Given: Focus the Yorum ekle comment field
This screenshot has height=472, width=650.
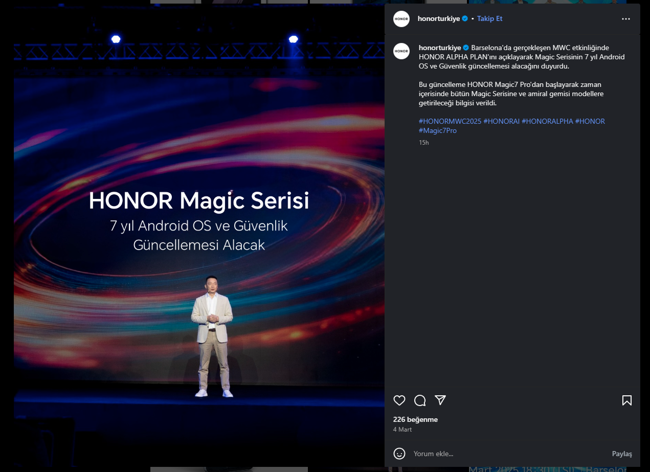Looking at the screenshot, I should click(x=509, y=454).
